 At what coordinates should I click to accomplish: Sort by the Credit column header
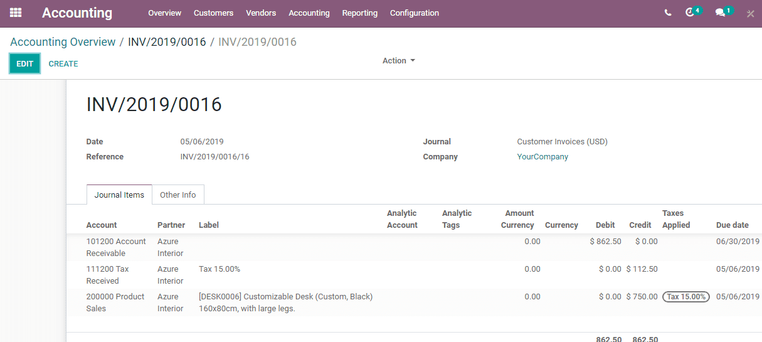pyautogui.click(x=640, y=225)
